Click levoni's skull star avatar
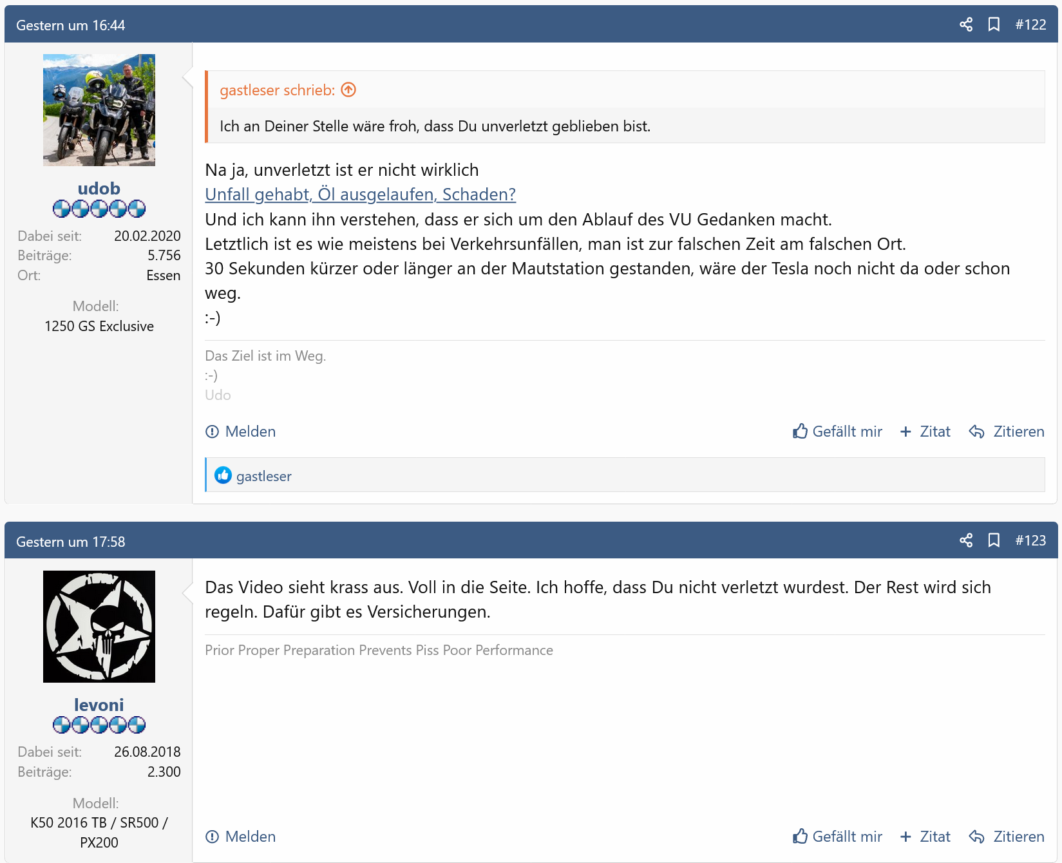 click(x=99, y=627)
